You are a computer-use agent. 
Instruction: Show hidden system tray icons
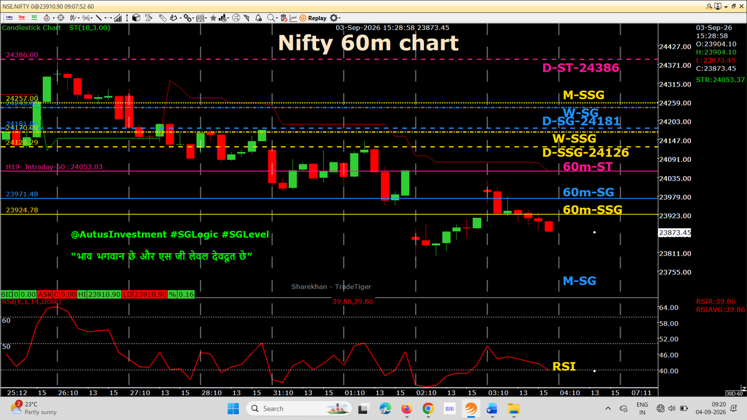coord(608,409)
